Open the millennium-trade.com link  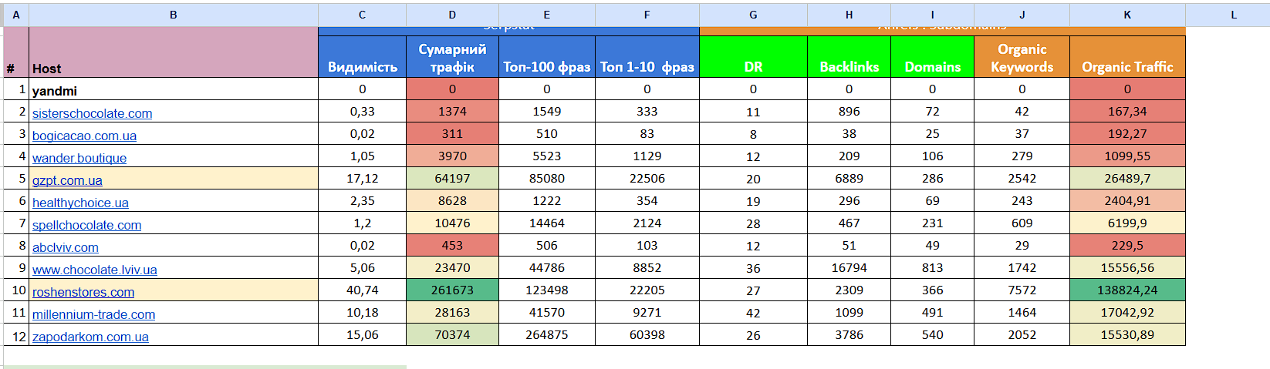tap(93, 314)
